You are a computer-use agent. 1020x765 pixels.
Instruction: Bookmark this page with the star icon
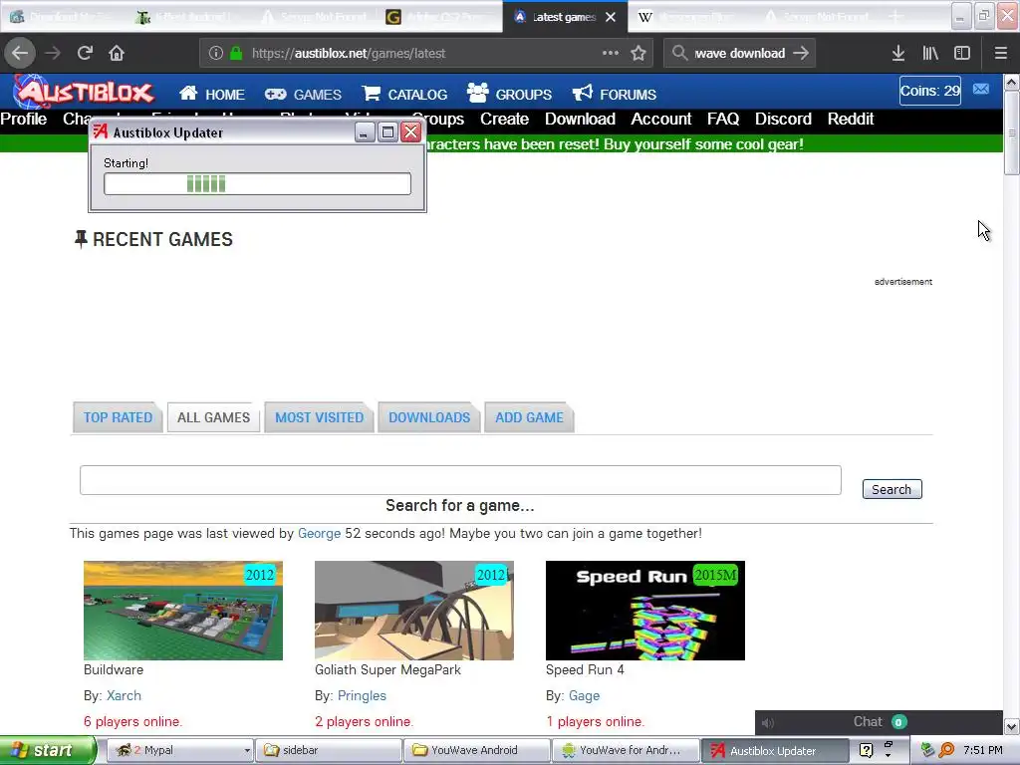click(638, 53)
